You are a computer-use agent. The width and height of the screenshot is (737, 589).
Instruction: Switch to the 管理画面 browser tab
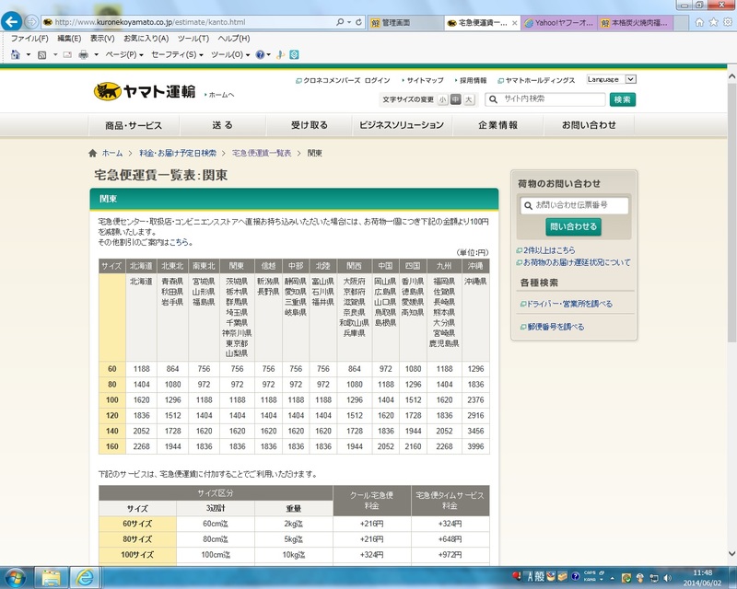pos(404,22)
